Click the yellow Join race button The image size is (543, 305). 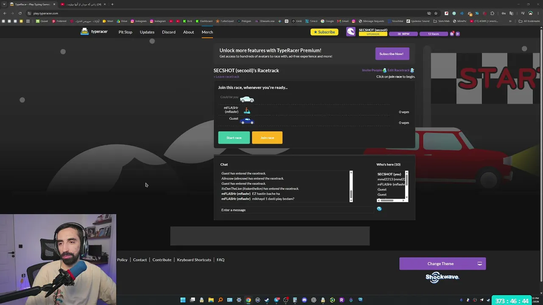267,138
